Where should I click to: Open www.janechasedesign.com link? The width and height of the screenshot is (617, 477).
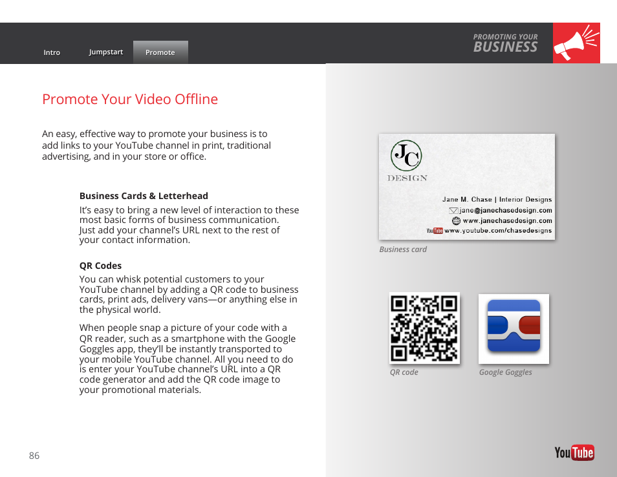click(507, 220)
